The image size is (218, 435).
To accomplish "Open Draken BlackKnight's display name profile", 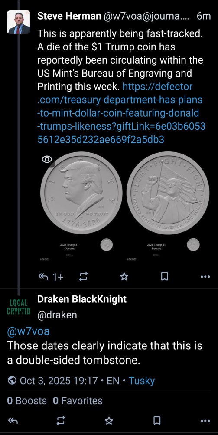I will (x=82, y=299).
